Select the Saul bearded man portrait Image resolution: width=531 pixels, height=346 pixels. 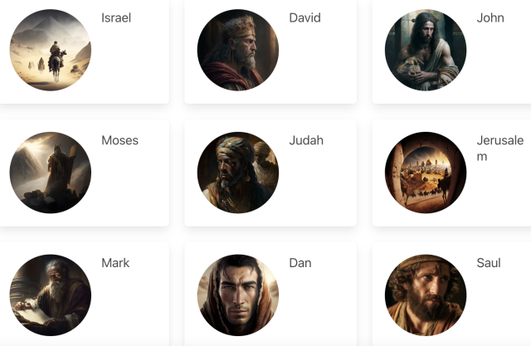pyautogui.click(x=426, y=295)
